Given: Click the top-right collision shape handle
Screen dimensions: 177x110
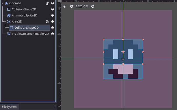Looking at the screenshot, I should tap(143, 40).
